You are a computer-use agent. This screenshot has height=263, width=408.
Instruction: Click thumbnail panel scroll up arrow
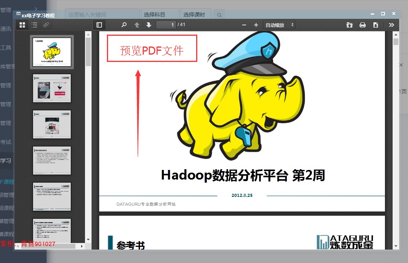[88, 34]
